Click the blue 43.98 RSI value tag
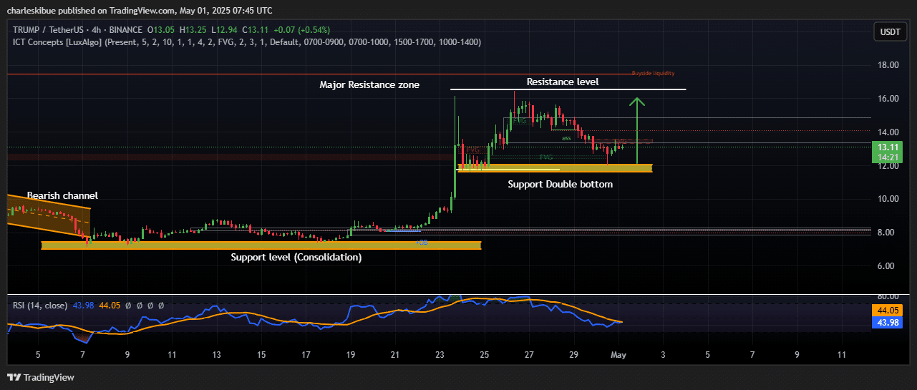Screen dimensions: 917x390 coord(887,323)
